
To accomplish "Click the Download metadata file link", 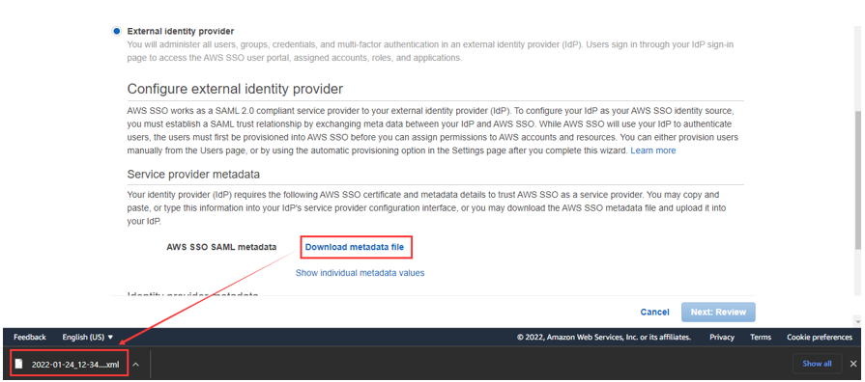I will [354, 247].
